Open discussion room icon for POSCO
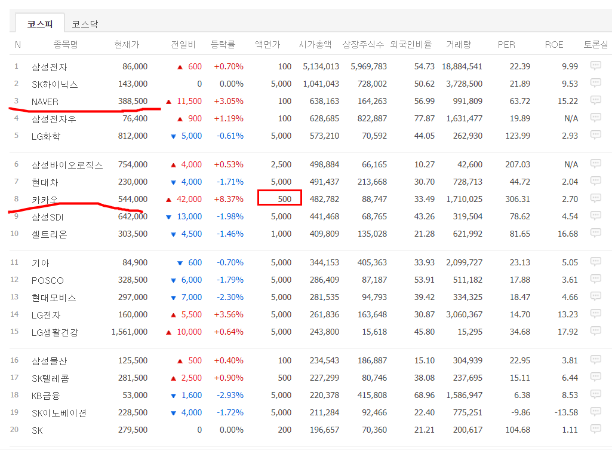Image resolution: width=612 pixels, height=450 pixels. point(596,279)
